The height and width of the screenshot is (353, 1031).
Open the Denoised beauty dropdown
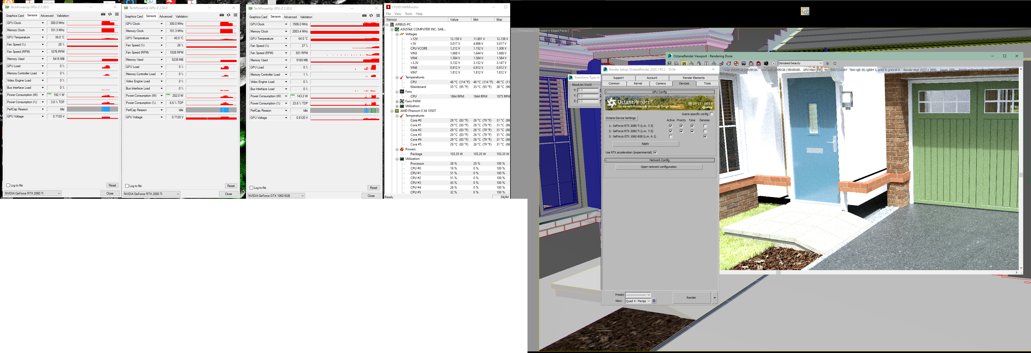coord(820,63)
